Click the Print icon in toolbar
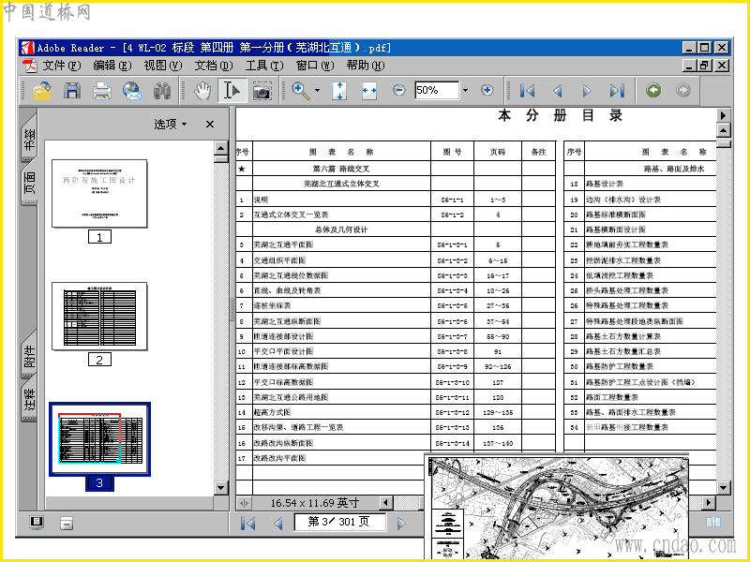 tap(102, 90)
